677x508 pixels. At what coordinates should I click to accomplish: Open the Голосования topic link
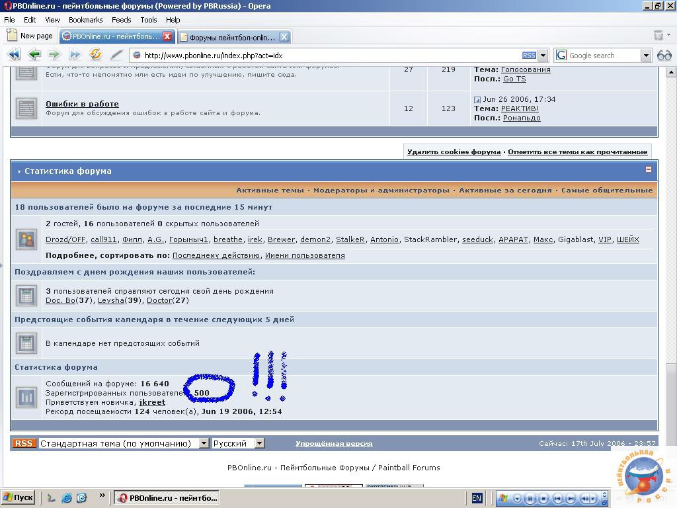(526, 69)
